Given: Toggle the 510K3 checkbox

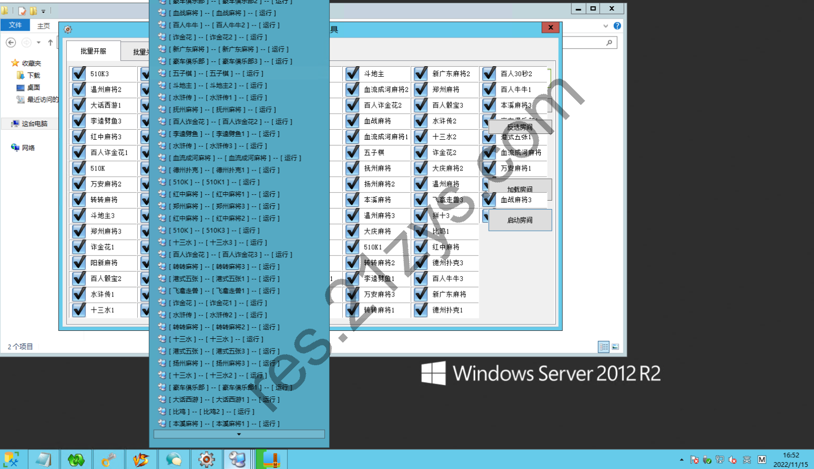Looking at the screenshot, I should coord(79,74).
